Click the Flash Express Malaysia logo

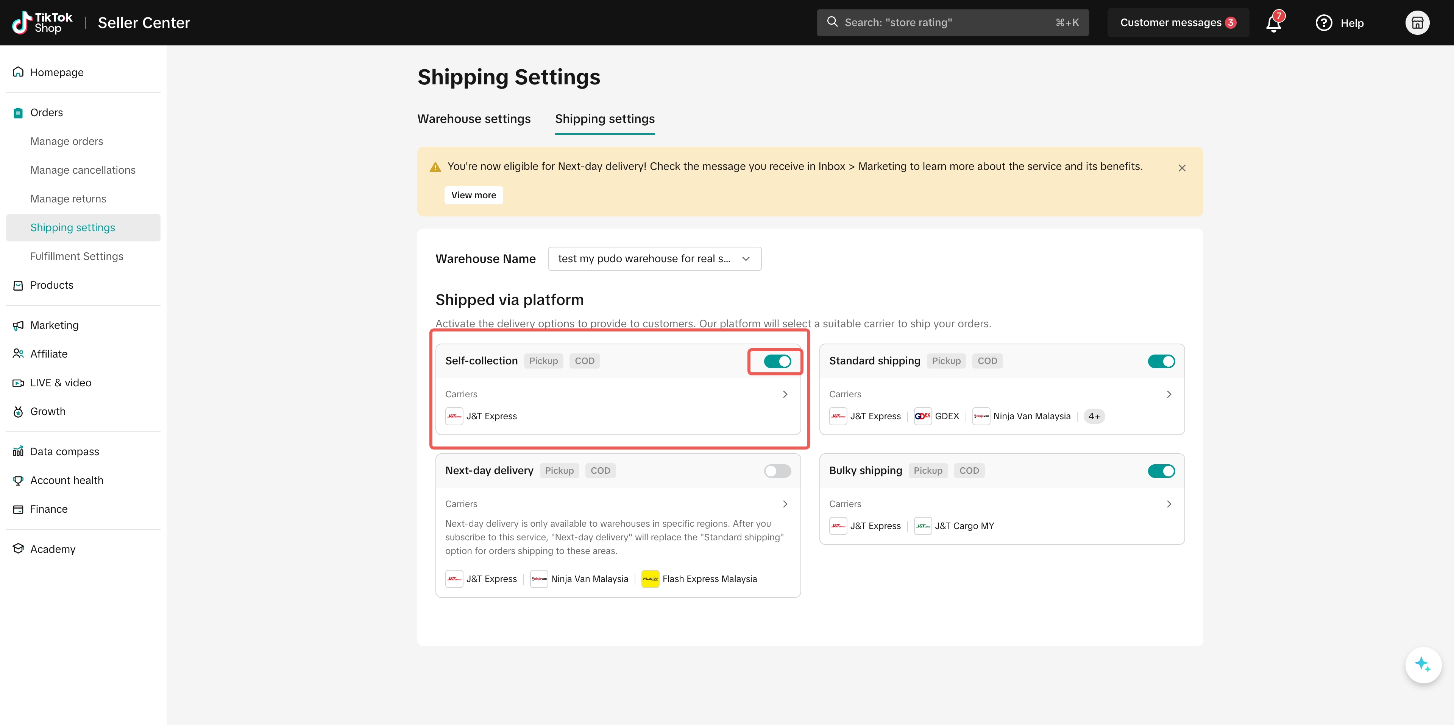[x=650, y=579]
